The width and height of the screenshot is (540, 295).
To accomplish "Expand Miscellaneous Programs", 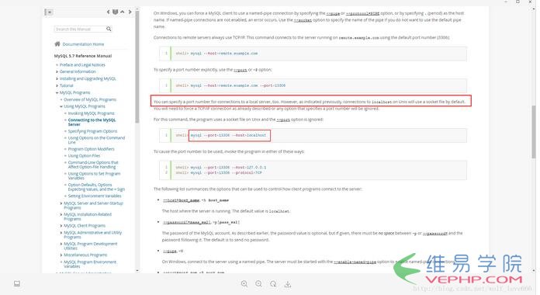I will coord(61,255).
